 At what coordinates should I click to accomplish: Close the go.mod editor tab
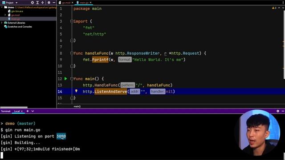[72, 3]
